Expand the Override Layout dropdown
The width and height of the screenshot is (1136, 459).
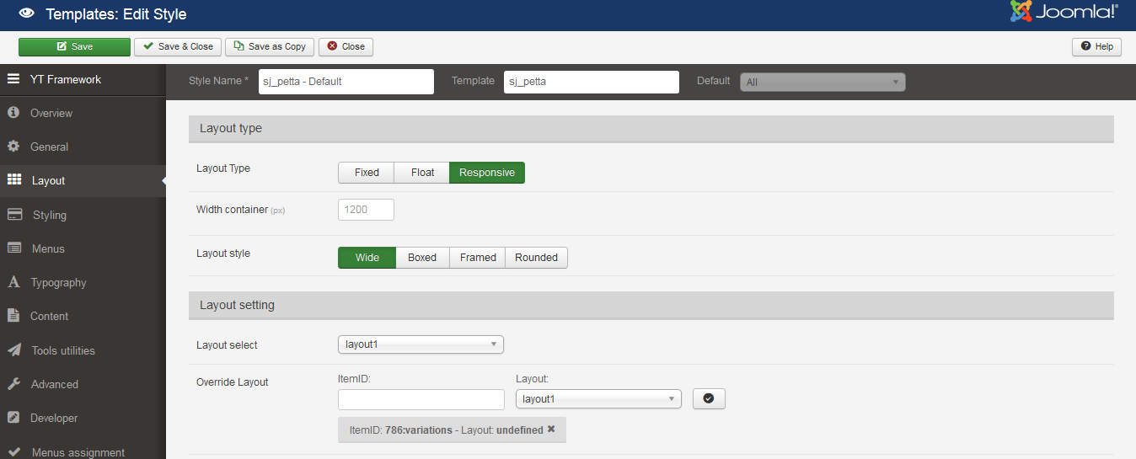click(x=597, y=399)
